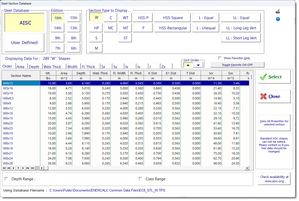Enable the Class Range checkbox

click(x=140, y=178)
